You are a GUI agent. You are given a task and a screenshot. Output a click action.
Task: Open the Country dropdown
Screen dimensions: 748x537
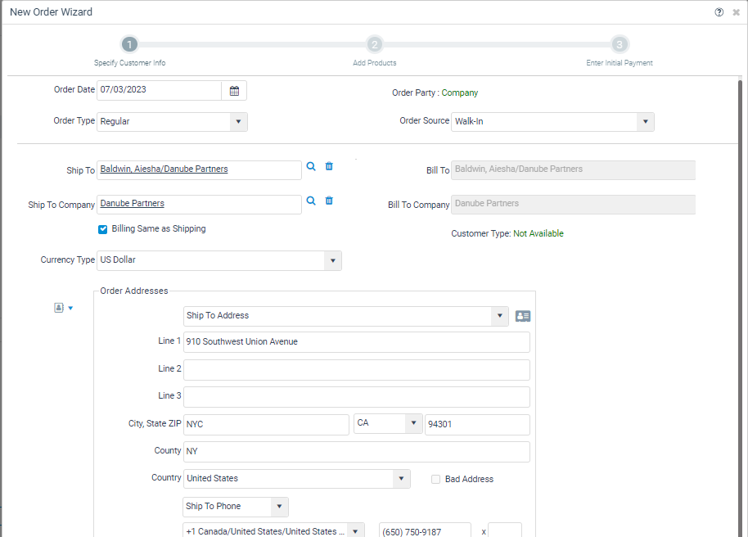coord(401,478)
